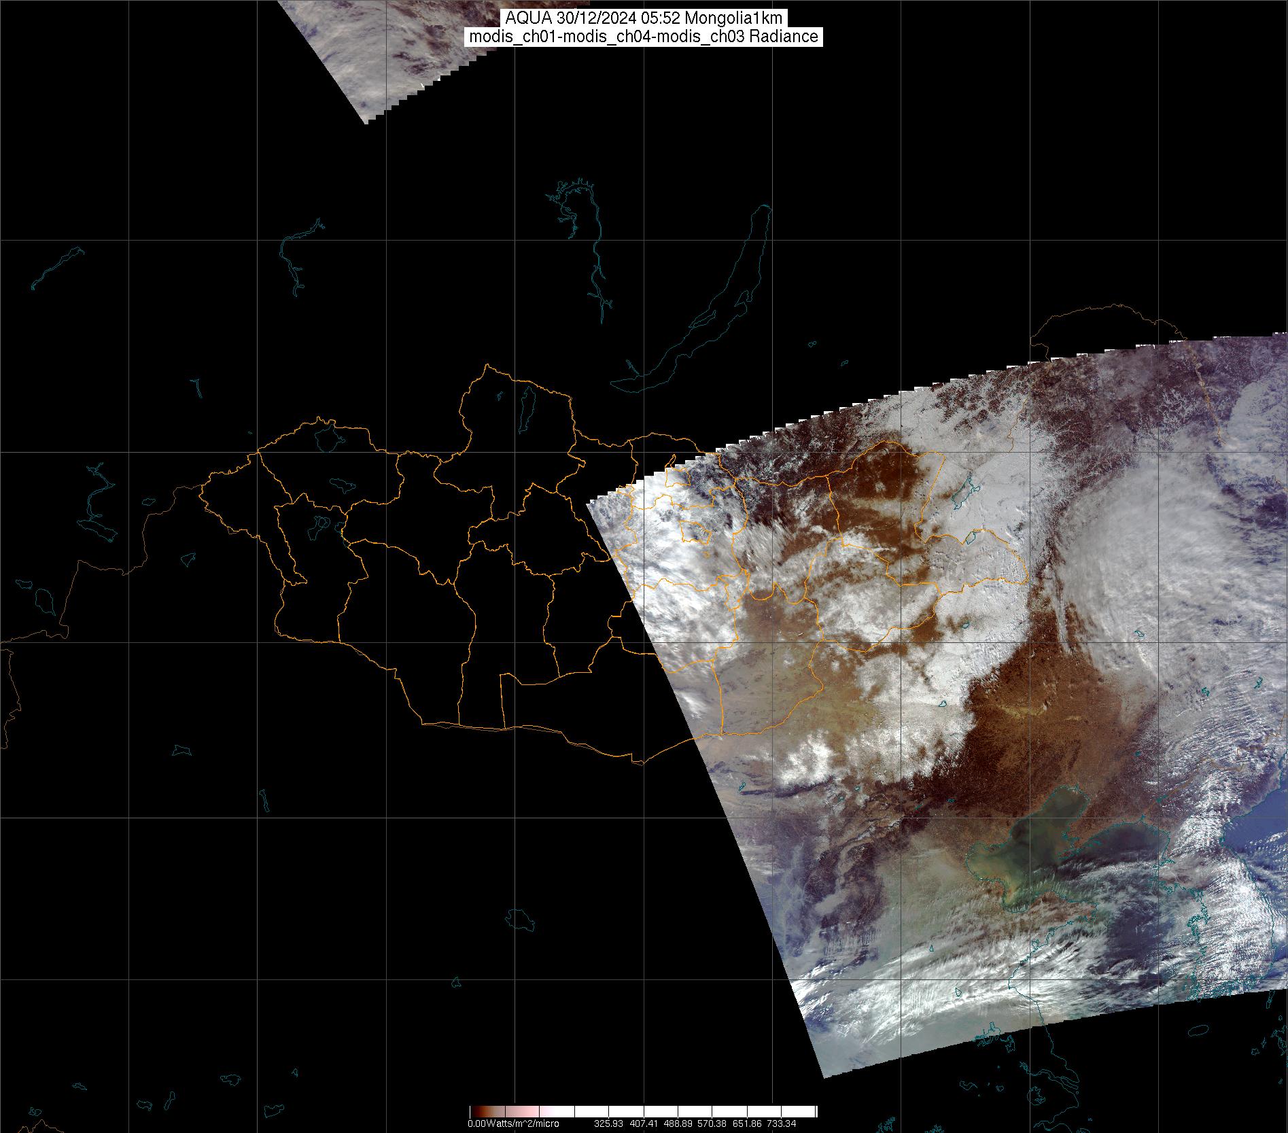Click the white end of the color bar
The width and height of the screenshot is (1288, 1133).
tap(805, 1111)
